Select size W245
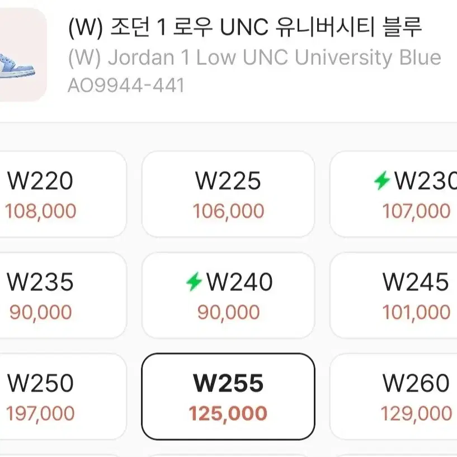The width and height of the screenshot is (457, 457). tap(416, 282)
